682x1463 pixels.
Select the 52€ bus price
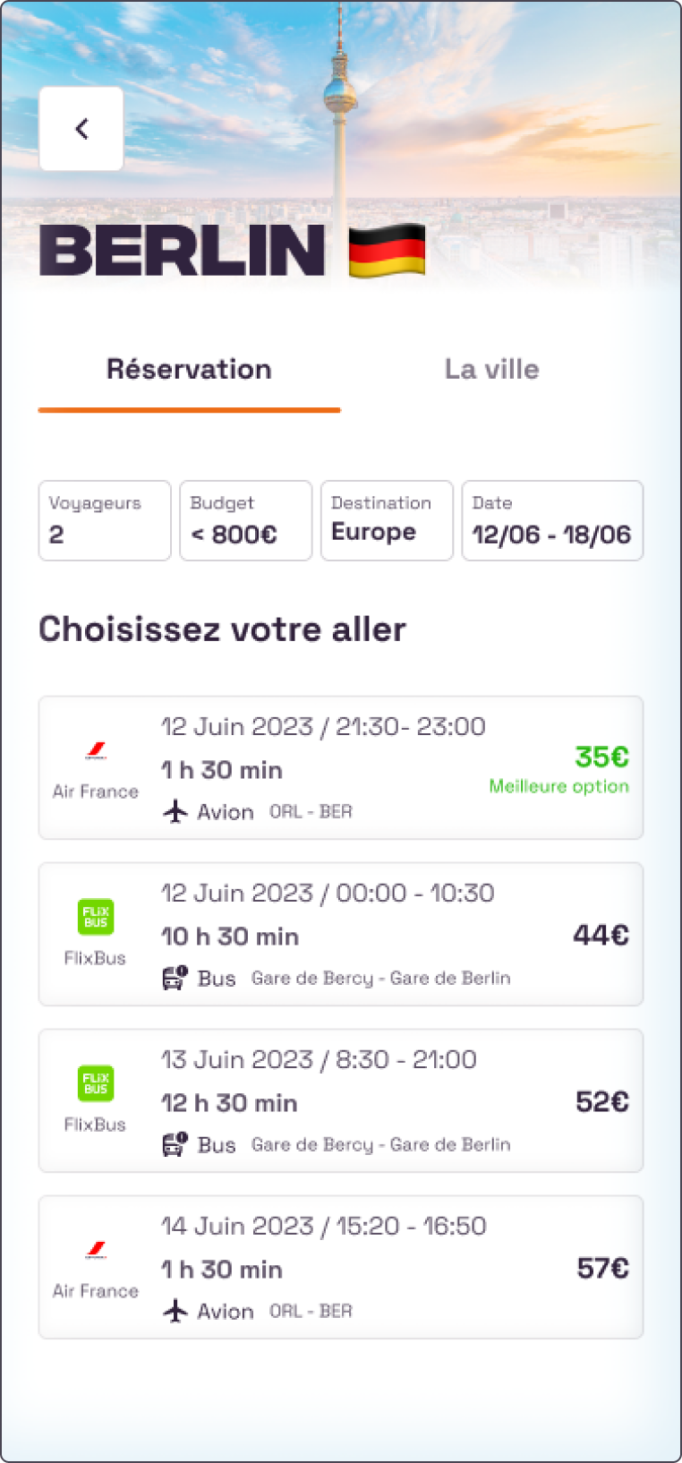point(601,1101)
